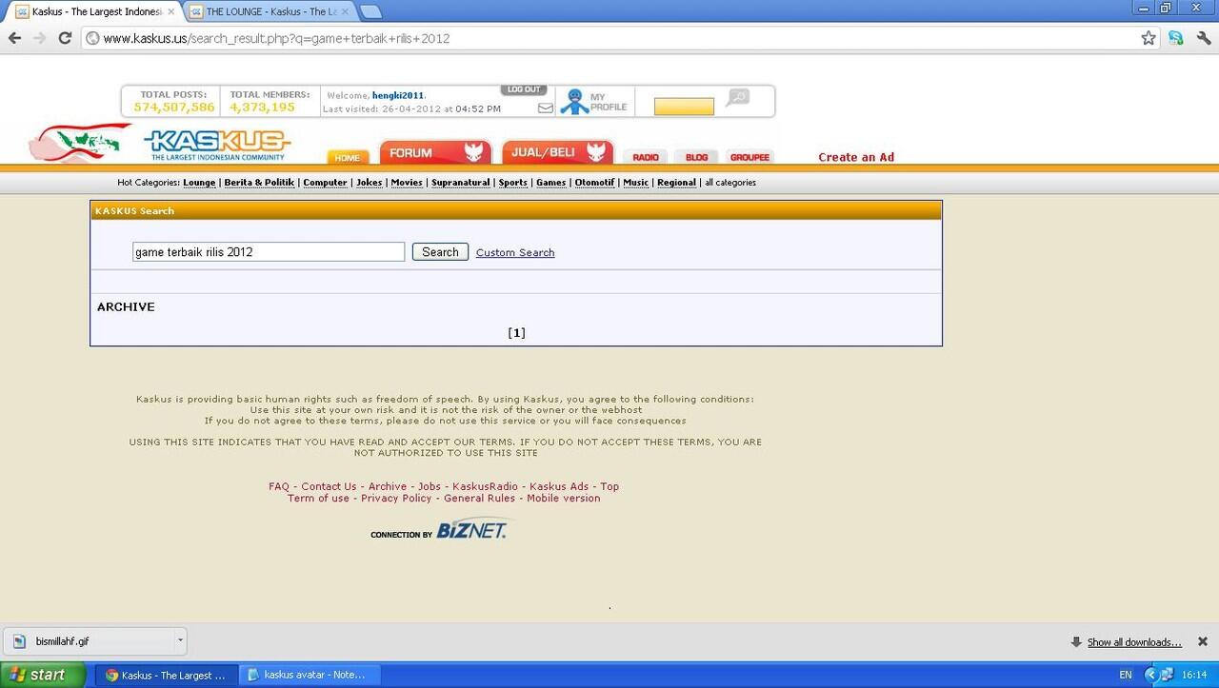Open Jobs footer link

click(430, 486)
